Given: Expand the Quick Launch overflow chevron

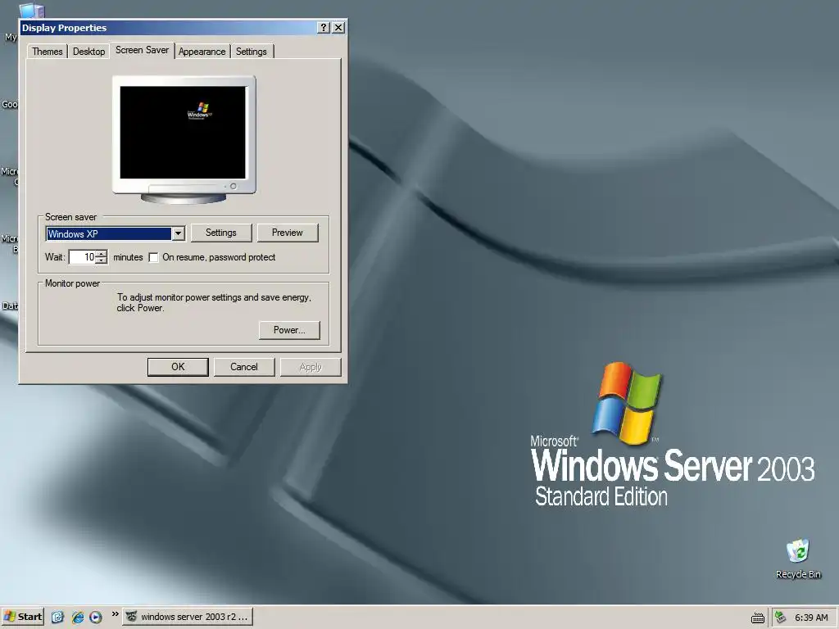Looking at the screenshot, I should coord(115,614).
